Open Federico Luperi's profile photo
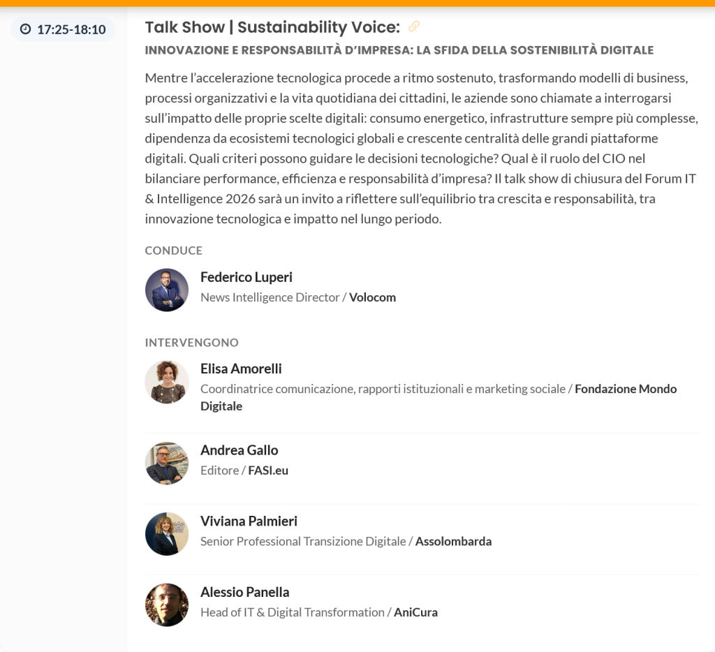 pyautogui.click(x=167, y=290)
